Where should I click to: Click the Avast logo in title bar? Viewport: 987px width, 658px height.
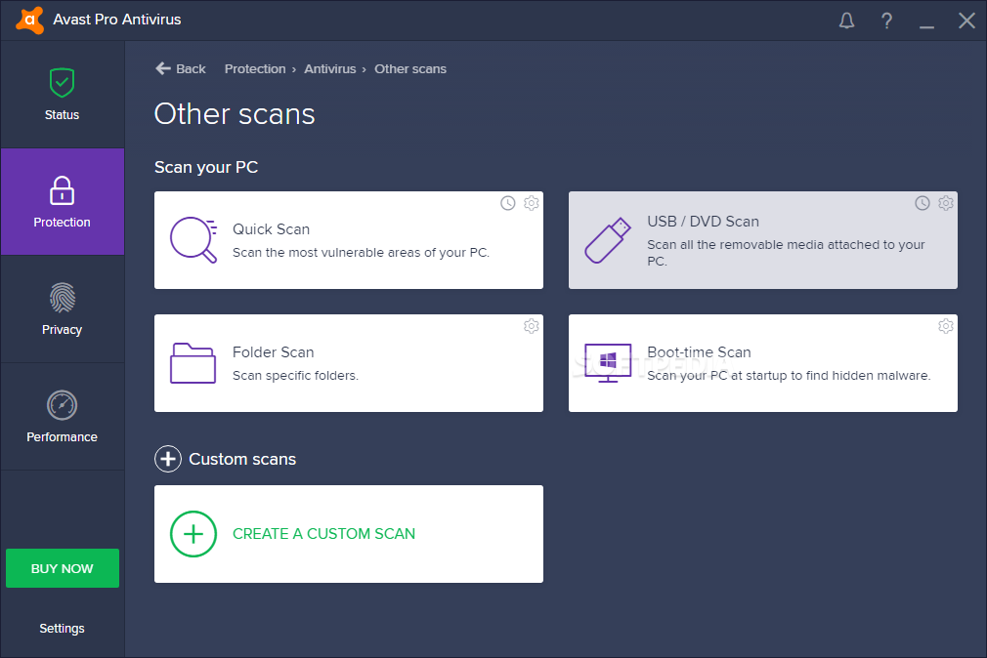click(29, 21)
